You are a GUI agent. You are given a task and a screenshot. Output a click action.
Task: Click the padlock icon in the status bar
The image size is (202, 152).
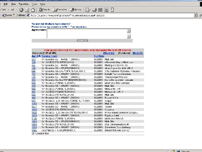(173, 151)
